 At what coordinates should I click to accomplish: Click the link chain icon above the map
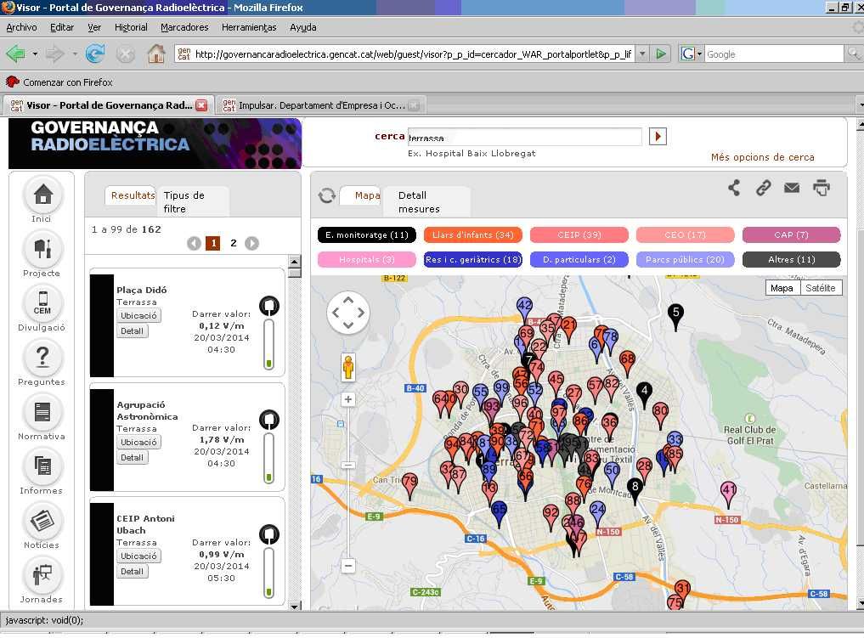pos(763,188)
